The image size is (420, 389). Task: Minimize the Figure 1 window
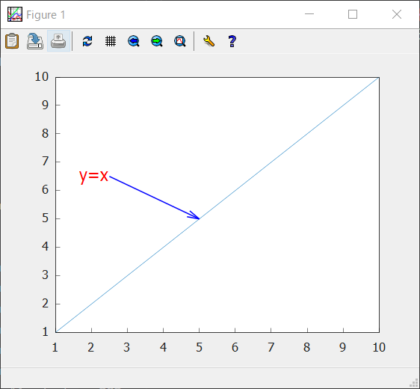click(309, 14)
